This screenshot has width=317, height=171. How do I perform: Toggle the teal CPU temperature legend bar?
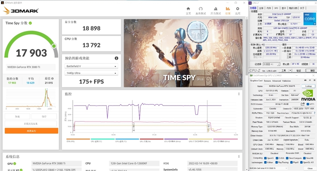[103, 139]
